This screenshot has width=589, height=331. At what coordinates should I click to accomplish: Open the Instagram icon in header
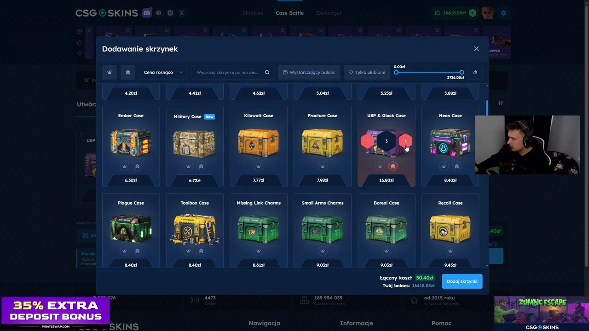click(x=170, y=13)
